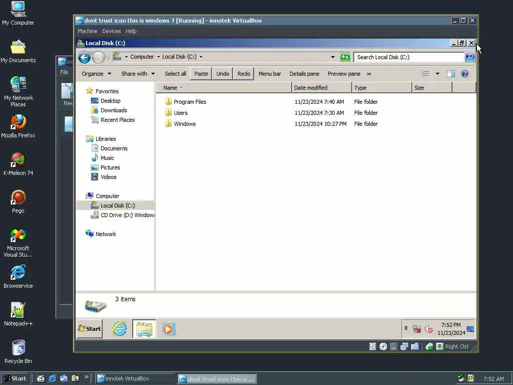Expand the host quick launch chevron
The height and width of the screenshot is (385, 513).
click(86, 377)
